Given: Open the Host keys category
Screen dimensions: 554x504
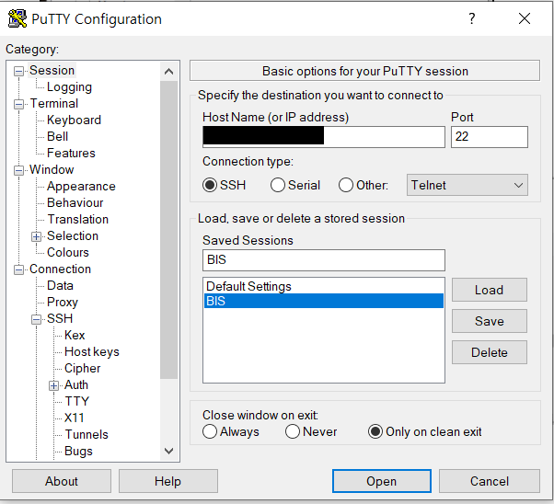Looking at the screenshot, I should tap(92, 351).
